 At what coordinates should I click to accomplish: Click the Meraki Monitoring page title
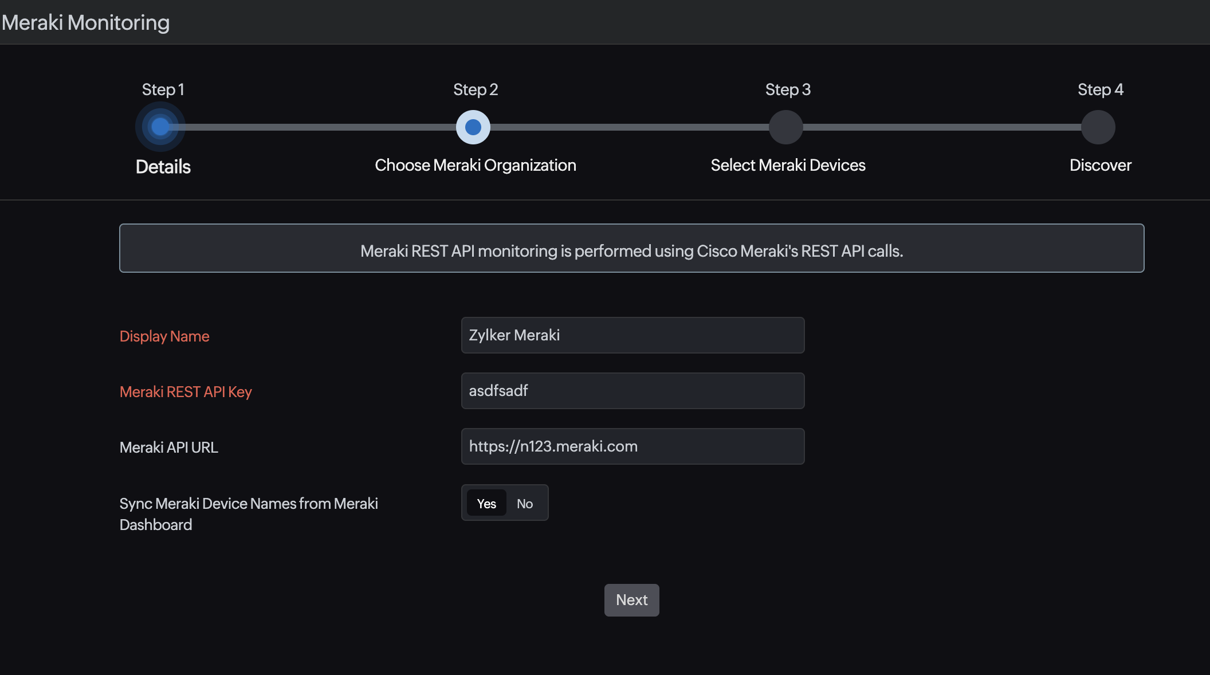(86, 22)
